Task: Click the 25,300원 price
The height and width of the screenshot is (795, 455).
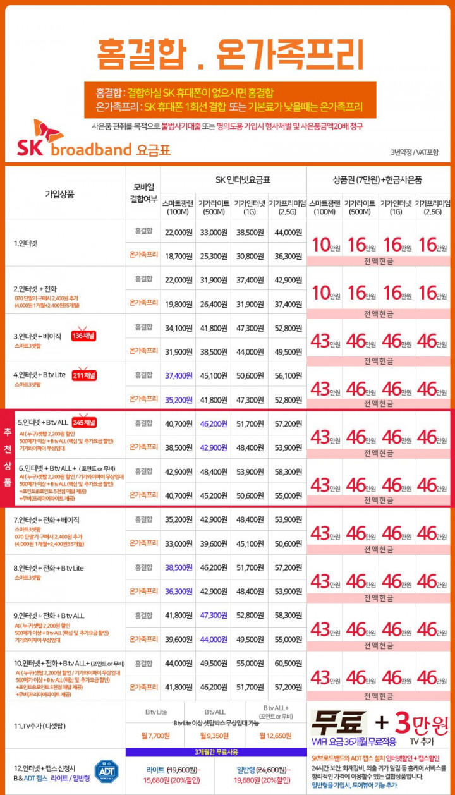Action: tap(214, 256)
